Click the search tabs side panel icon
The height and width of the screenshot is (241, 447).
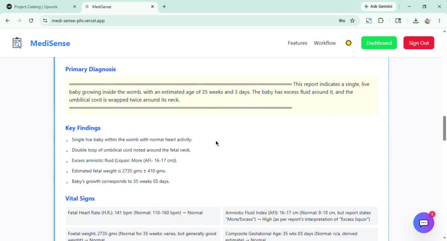click(398, 20)
